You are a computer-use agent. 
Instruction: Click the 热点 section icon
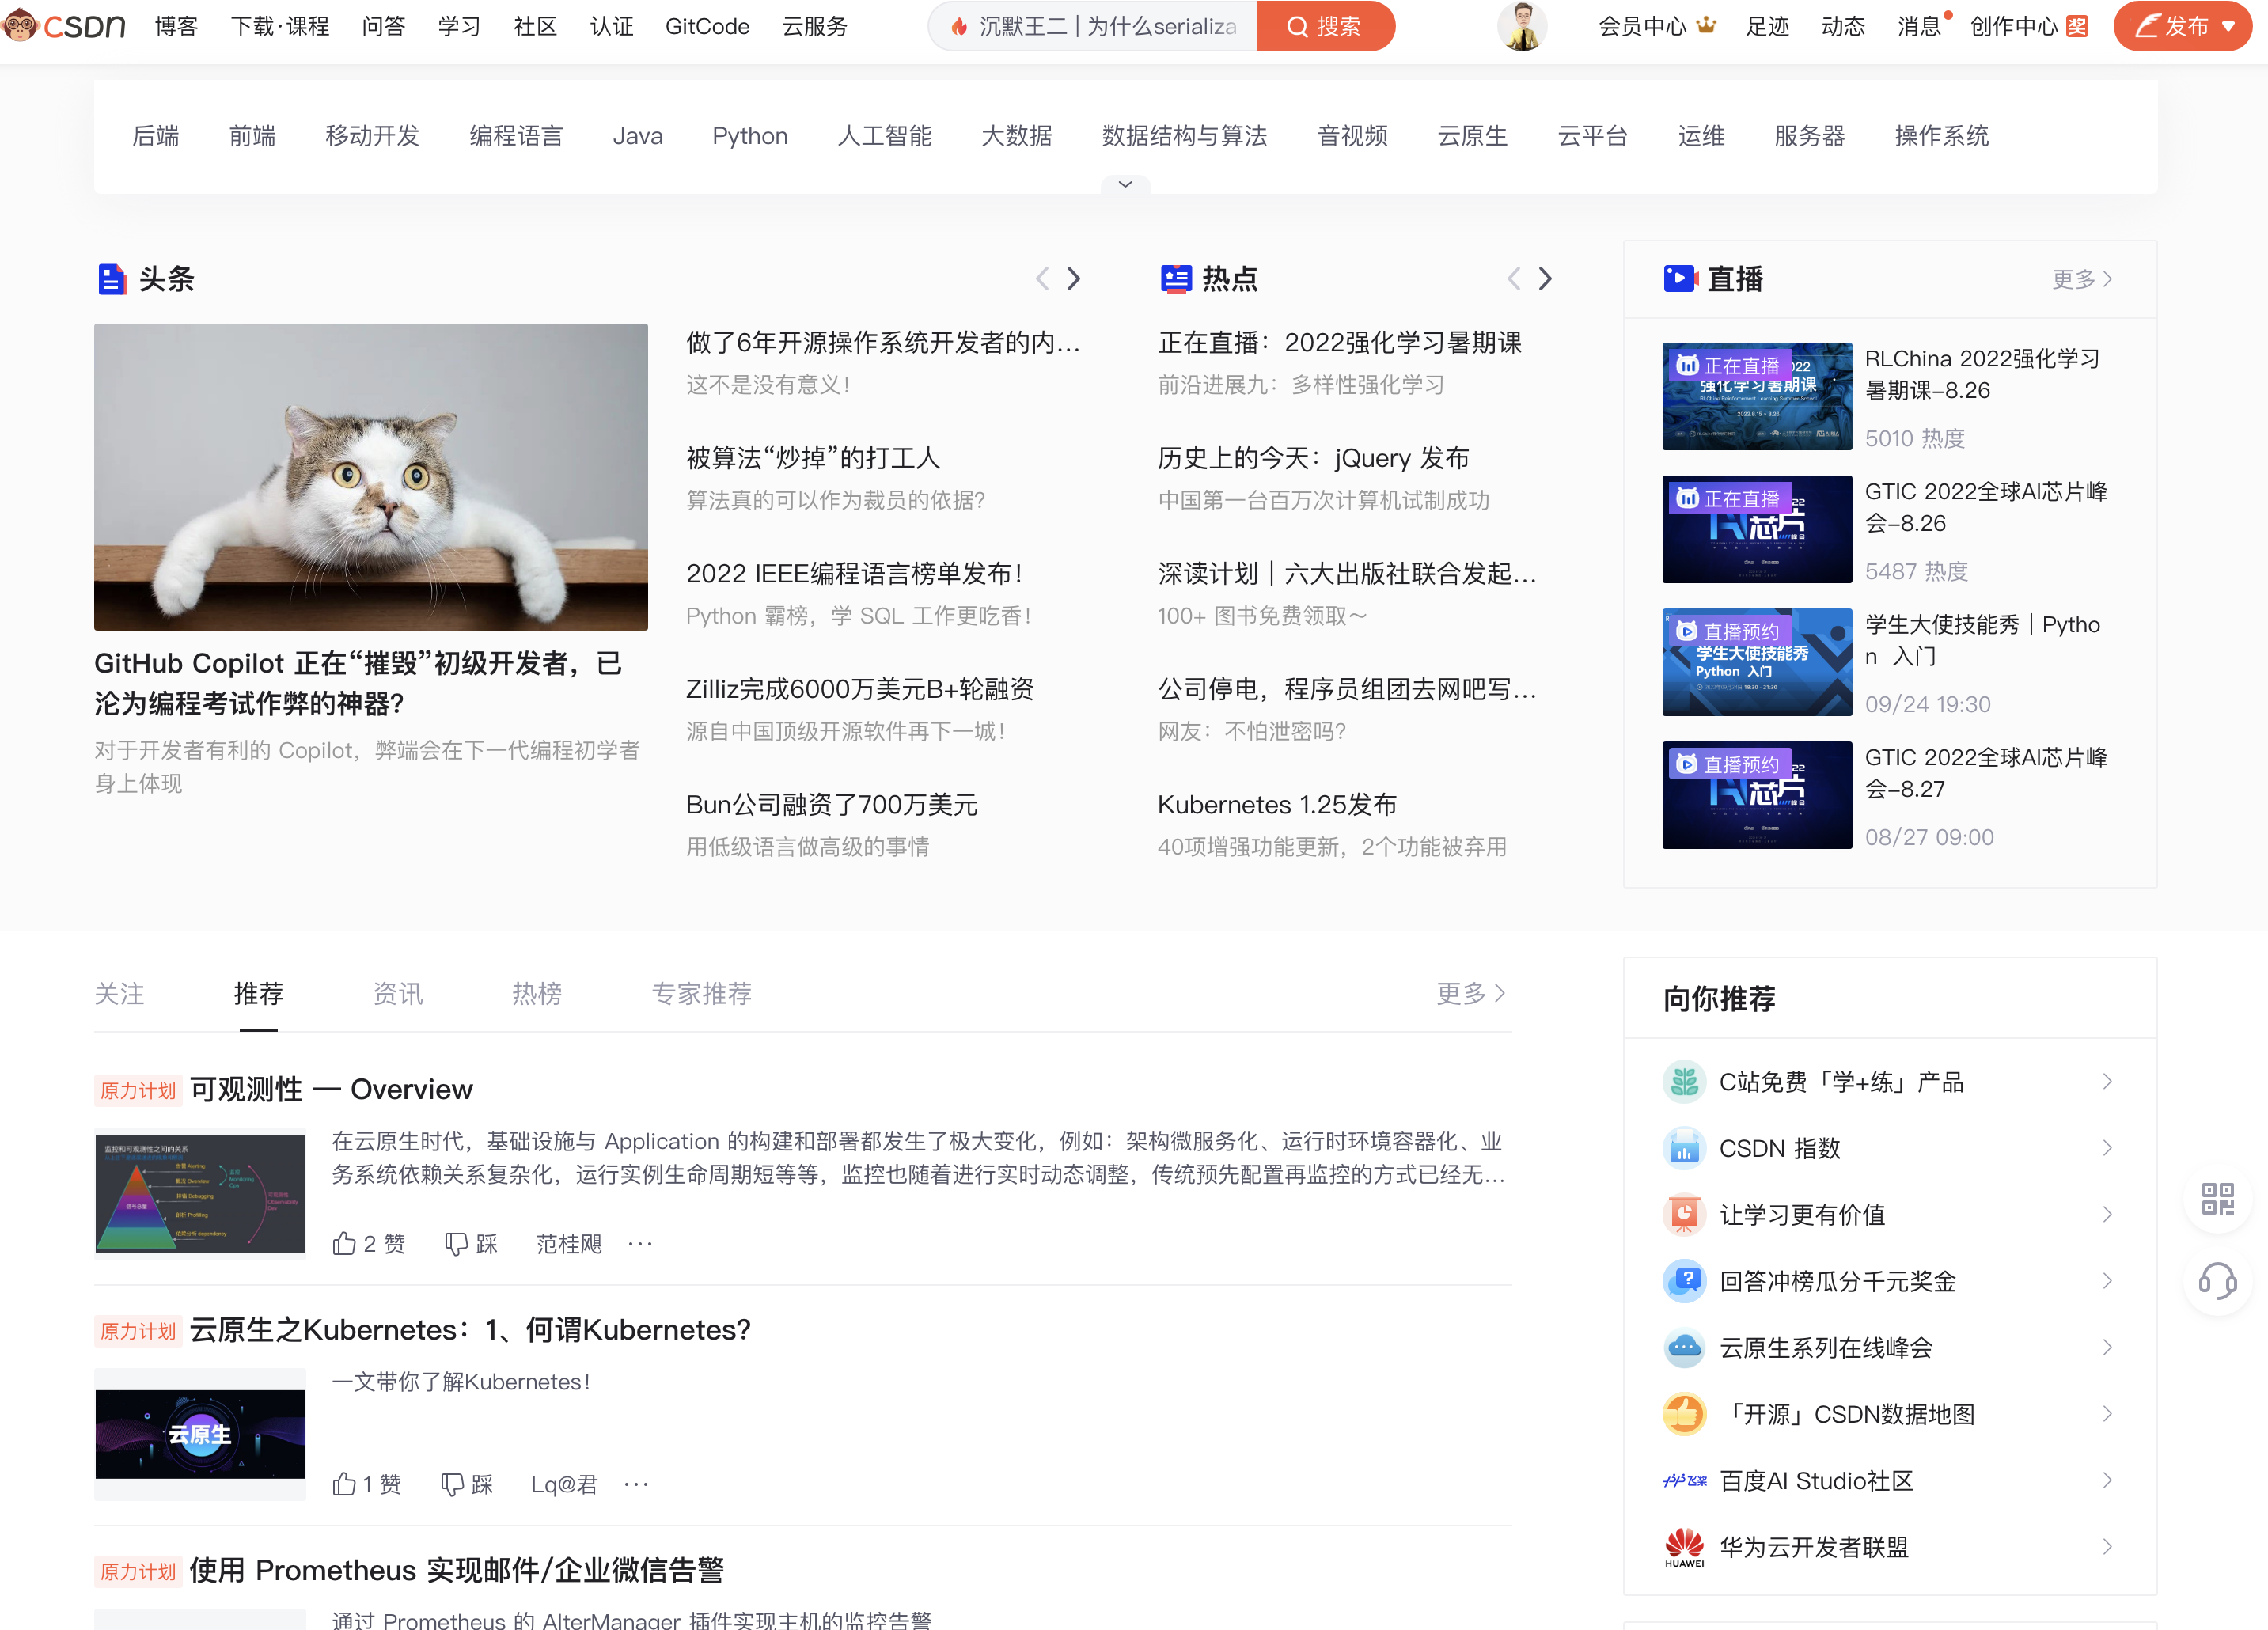tap(1176, 279)
